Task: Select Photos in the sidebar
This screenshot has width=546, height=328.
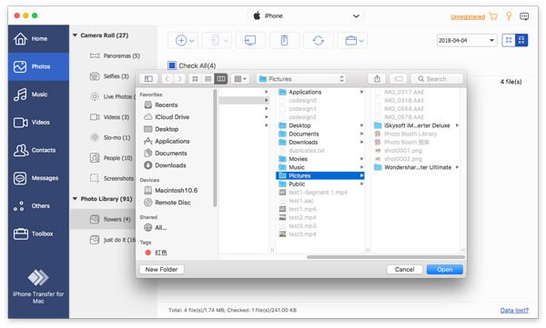Action: click(38, 66)
